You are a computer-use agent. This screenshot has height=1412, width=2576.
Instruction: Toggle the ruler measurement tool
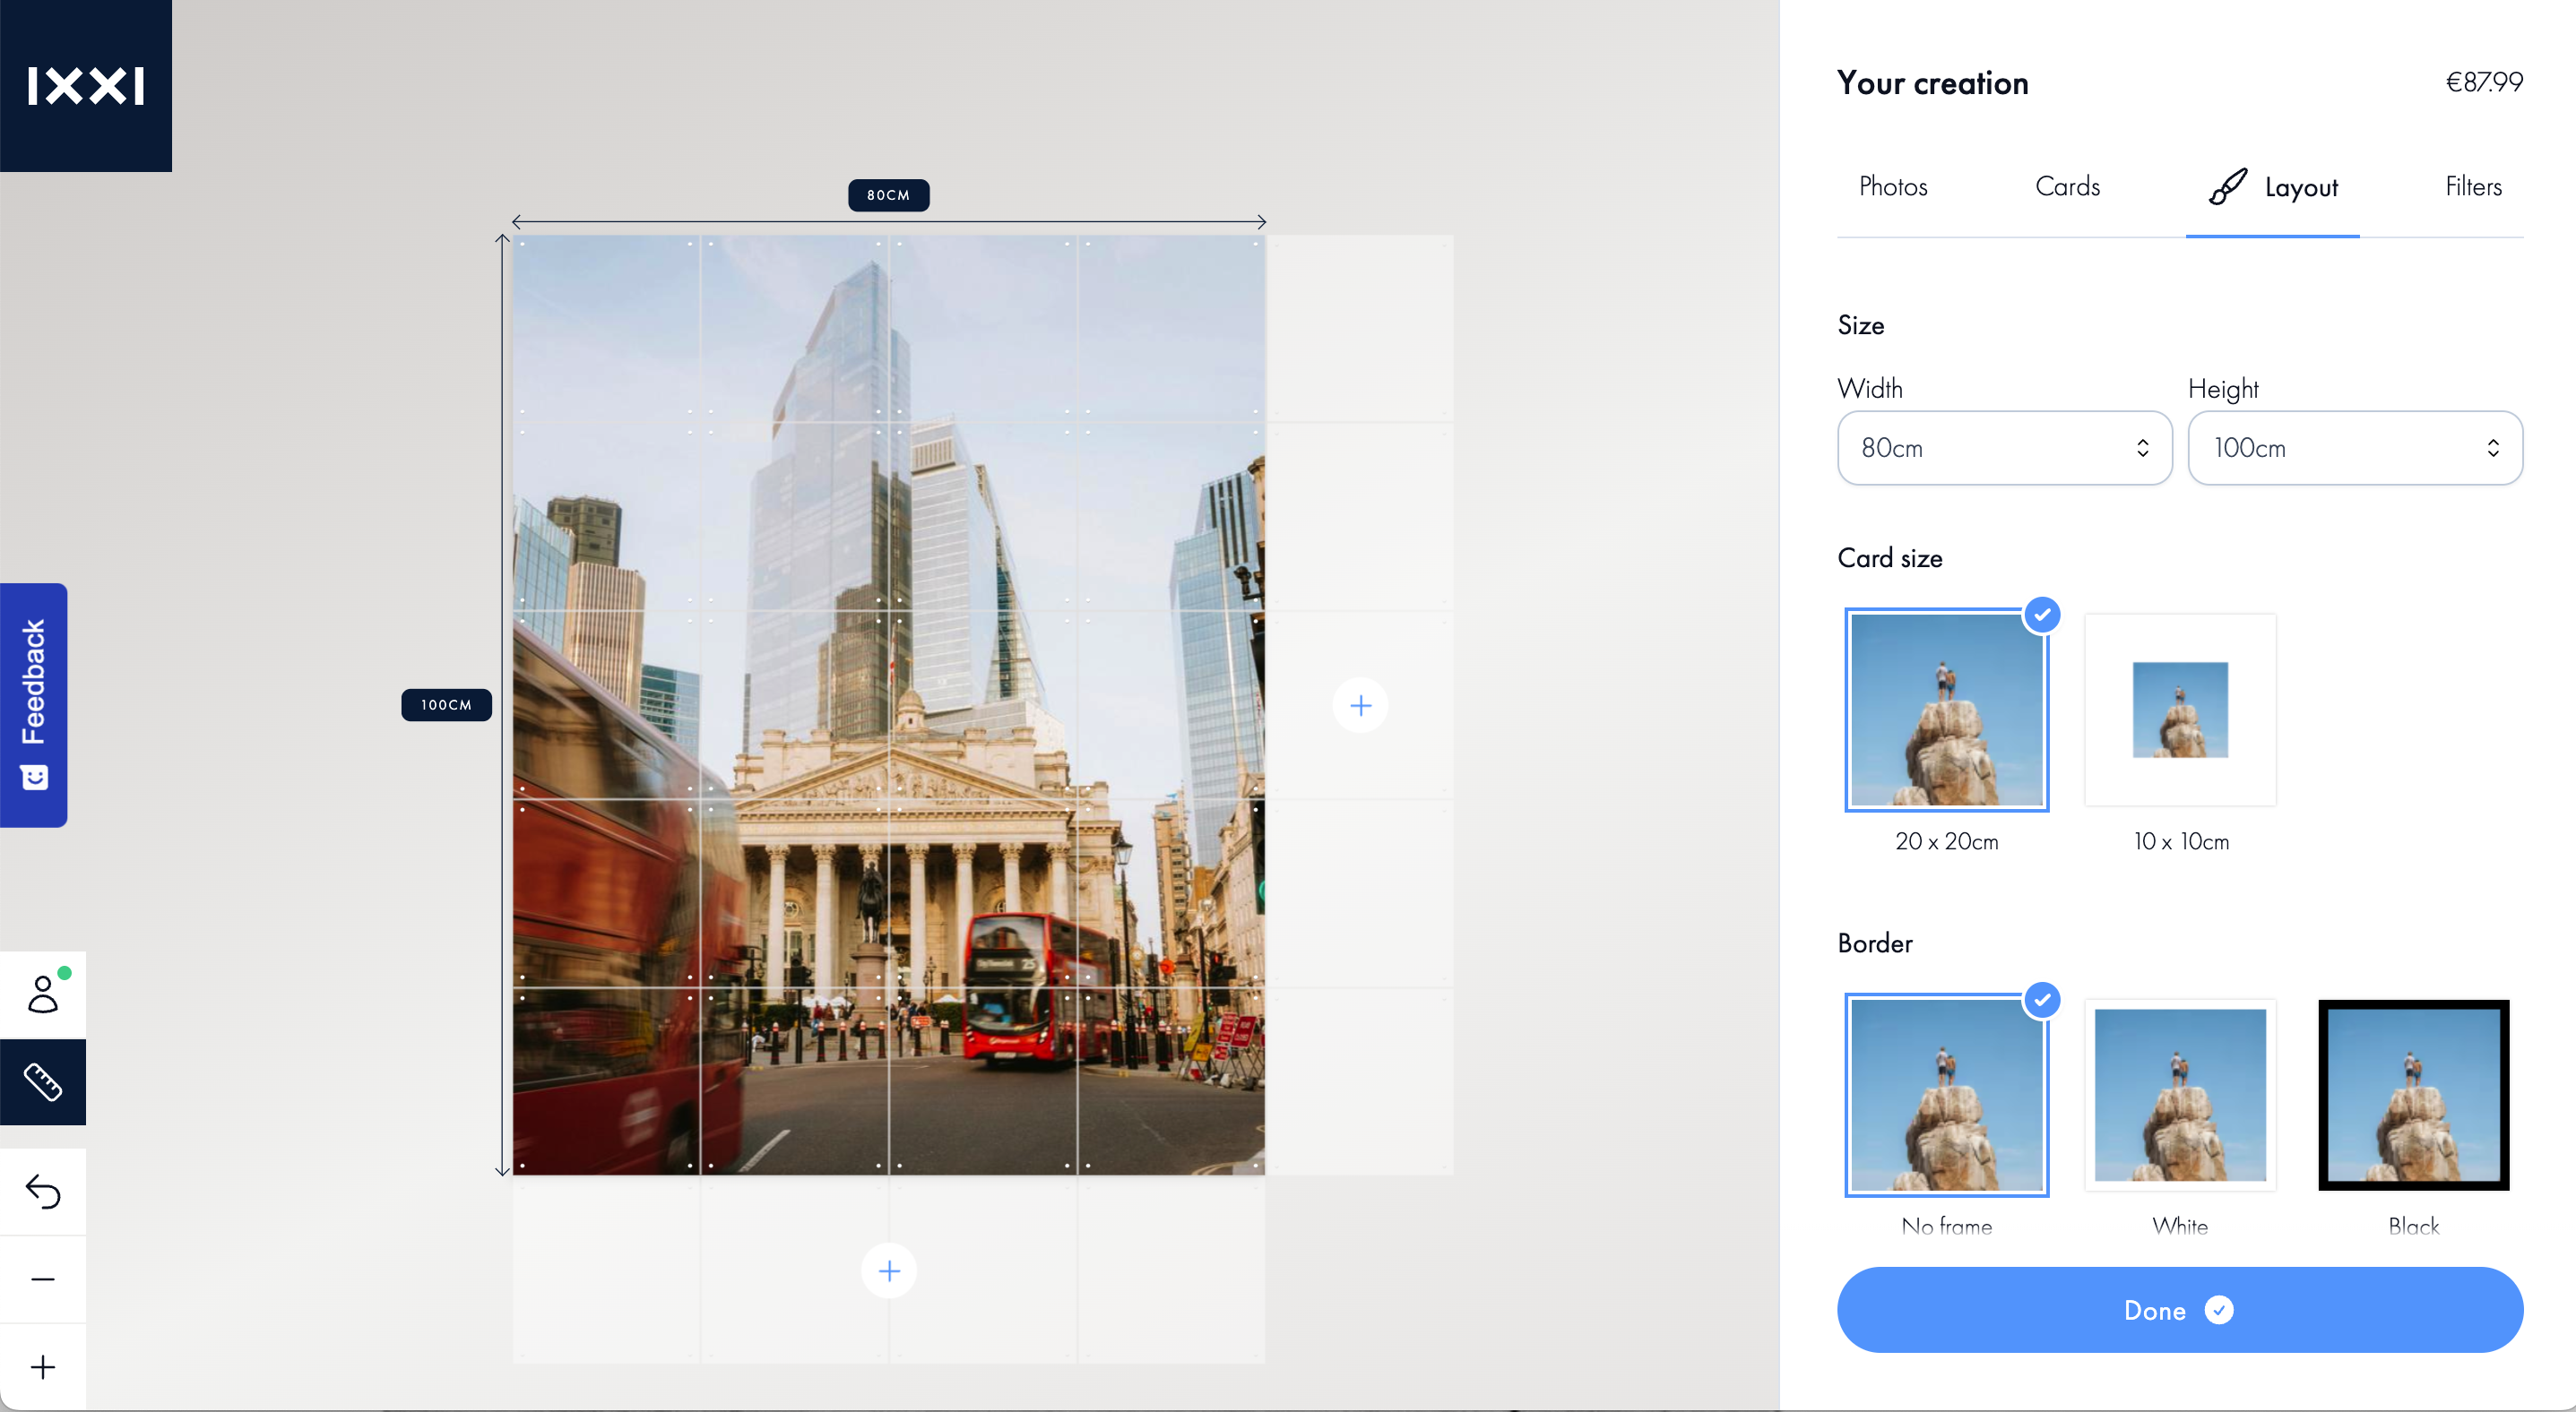point(43,1082)
